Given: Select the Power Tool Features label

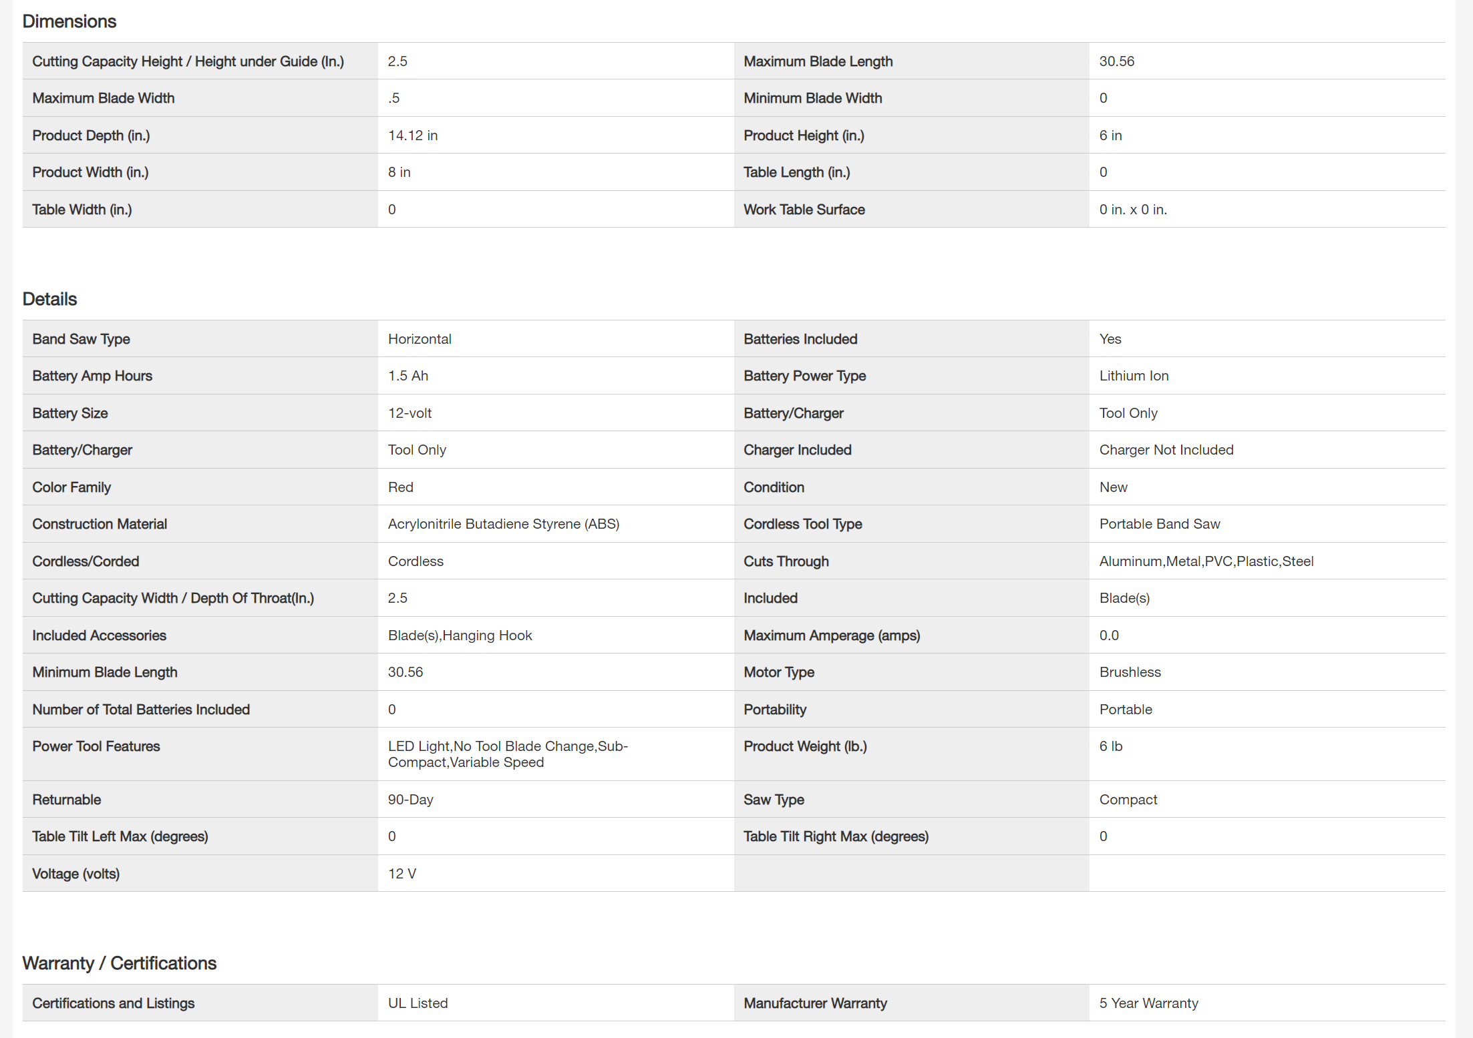Looking at the screenshot, I should (x=96, y=746).
